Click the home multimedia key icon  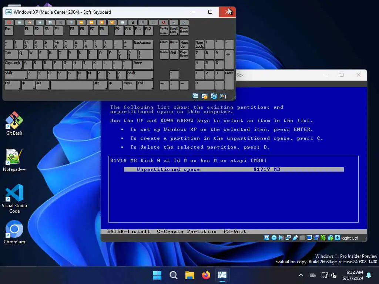(x=30, y=22)
